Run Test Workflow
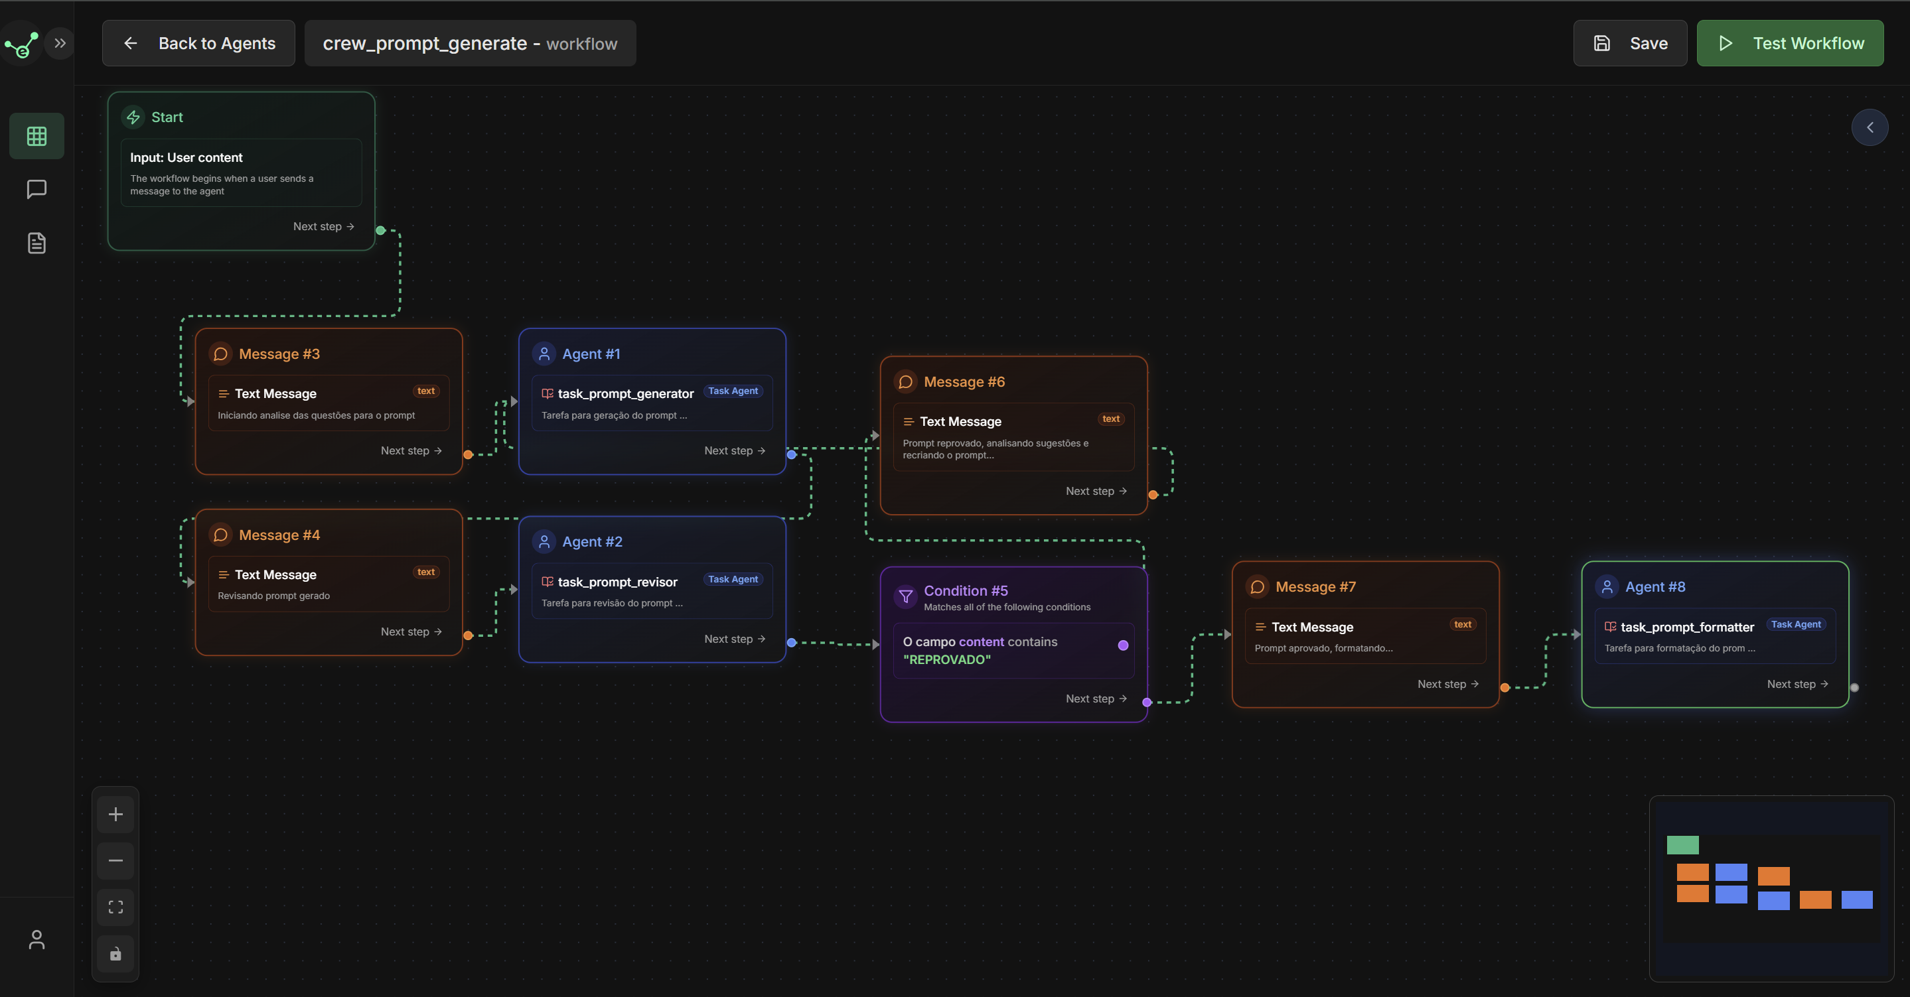This screenshot has height=997, width=1910. tap(1790, 43)
